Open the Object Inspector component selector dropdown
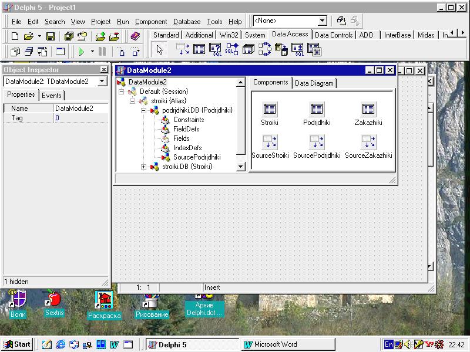470x352 pixels. click(x=102, y=82)
